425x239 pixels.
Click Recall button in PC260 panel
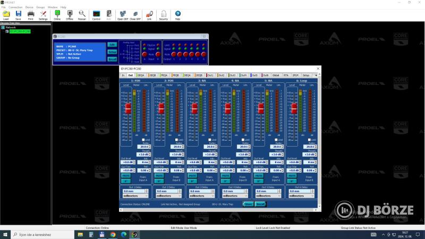pos(112,59)
